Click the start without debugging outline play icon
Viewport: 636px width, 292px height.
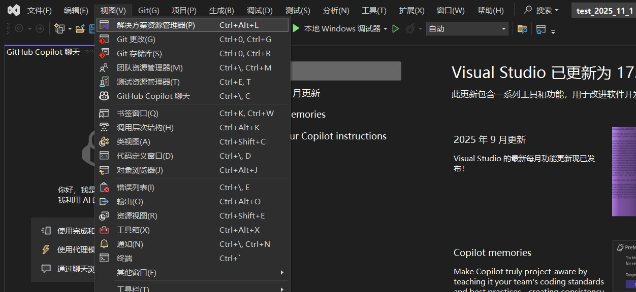[396, 29]
